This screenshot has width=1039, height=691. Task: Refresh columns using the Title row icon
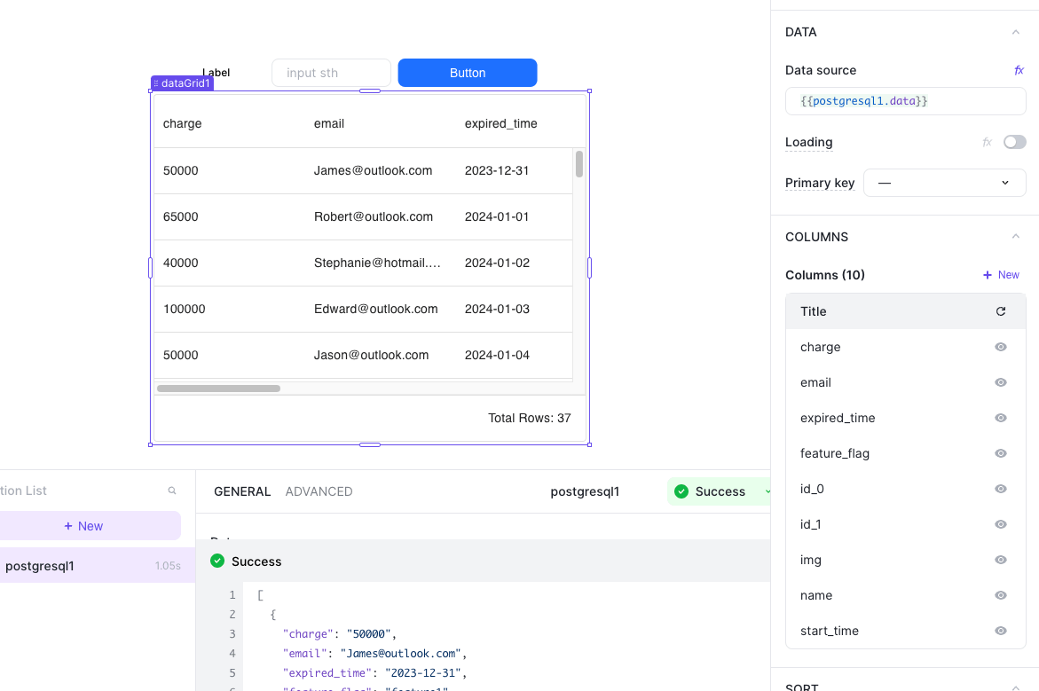pos(1001,311)
